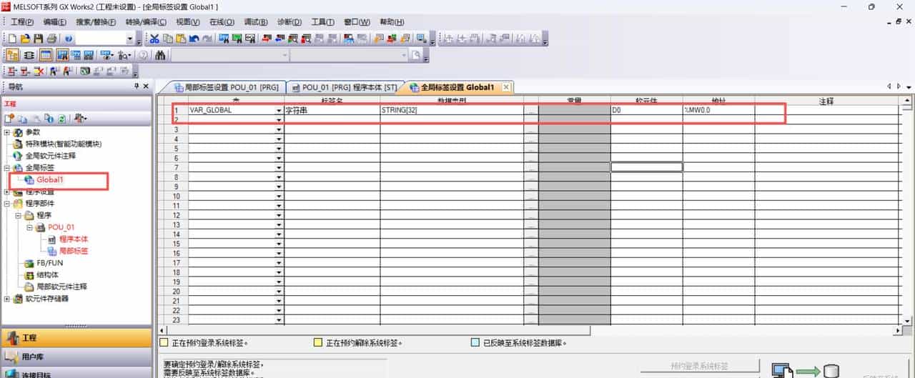Click the 注释 column header
Image resolution: width=915 pixels, height=378 pixels.
826,101
